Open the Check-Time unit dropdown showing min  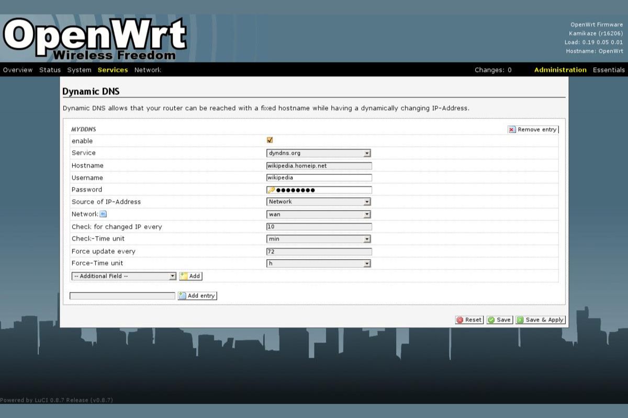click(x=319, y=239)
